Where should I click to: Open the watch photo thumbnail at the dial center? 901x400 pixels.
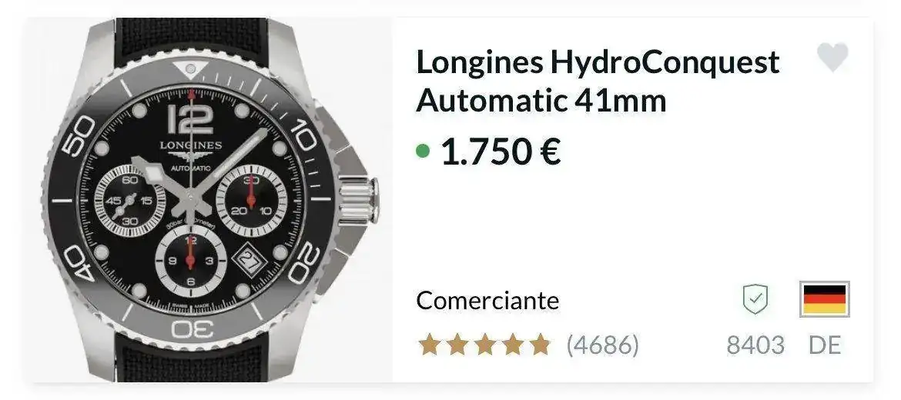pos(189,200)
